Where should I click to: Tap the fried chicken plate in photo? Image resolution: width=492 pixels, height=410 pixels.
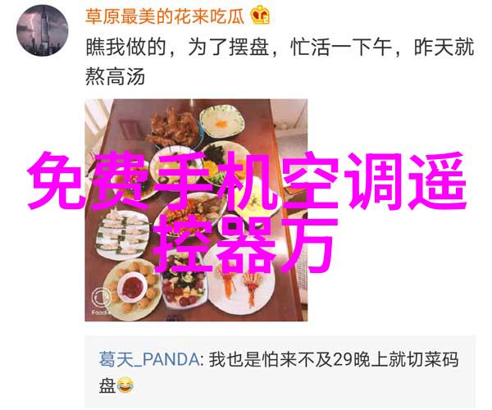click(174, 128)
